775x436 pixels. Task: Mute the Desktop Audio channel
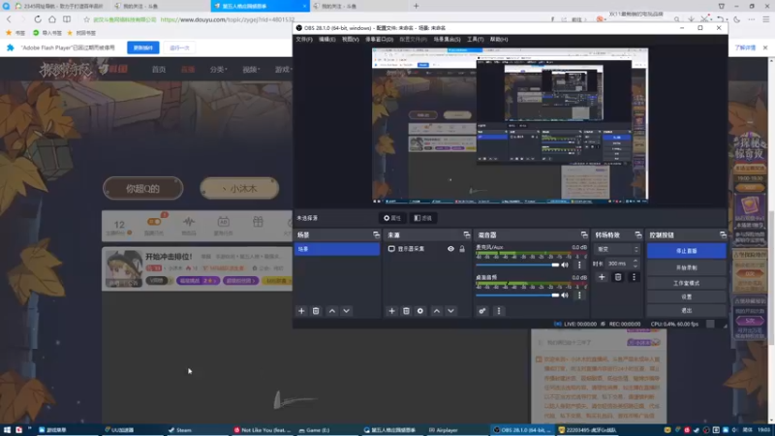(565, 296)
